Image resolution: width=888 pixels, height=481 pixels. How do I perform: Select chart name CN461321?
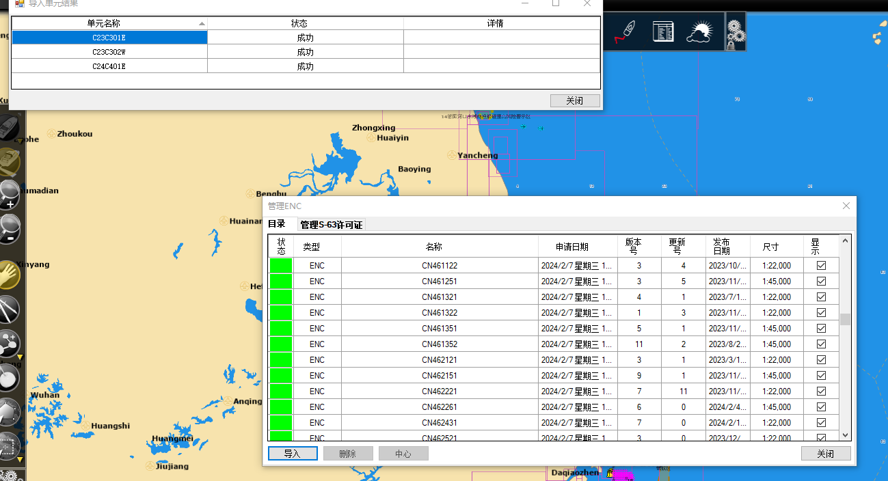point(440,297)
